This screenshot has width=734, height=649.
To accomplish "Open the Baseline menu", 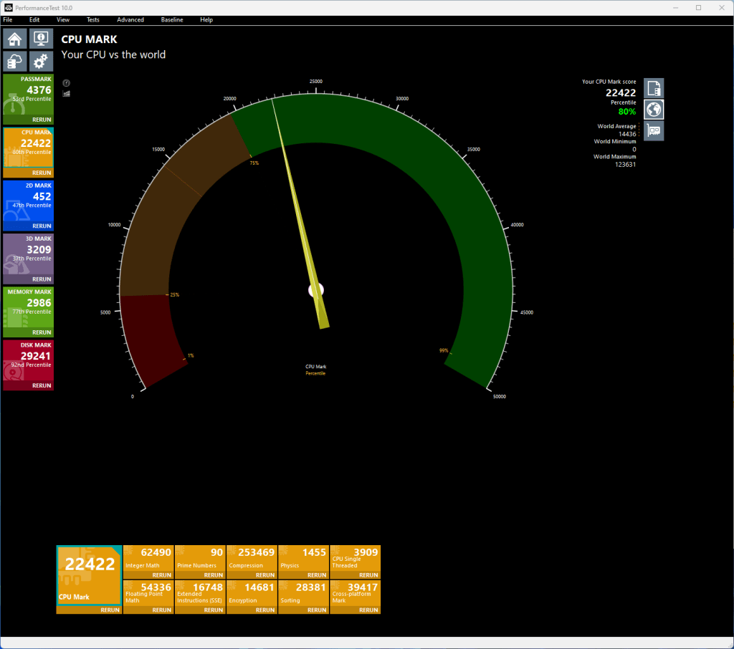I will tap(172, 19).
